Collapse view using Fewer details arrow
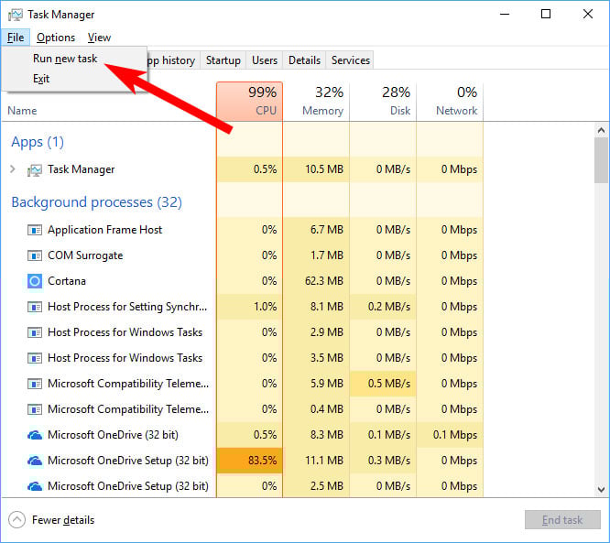The image size is (610, 543). pos(16,520)
